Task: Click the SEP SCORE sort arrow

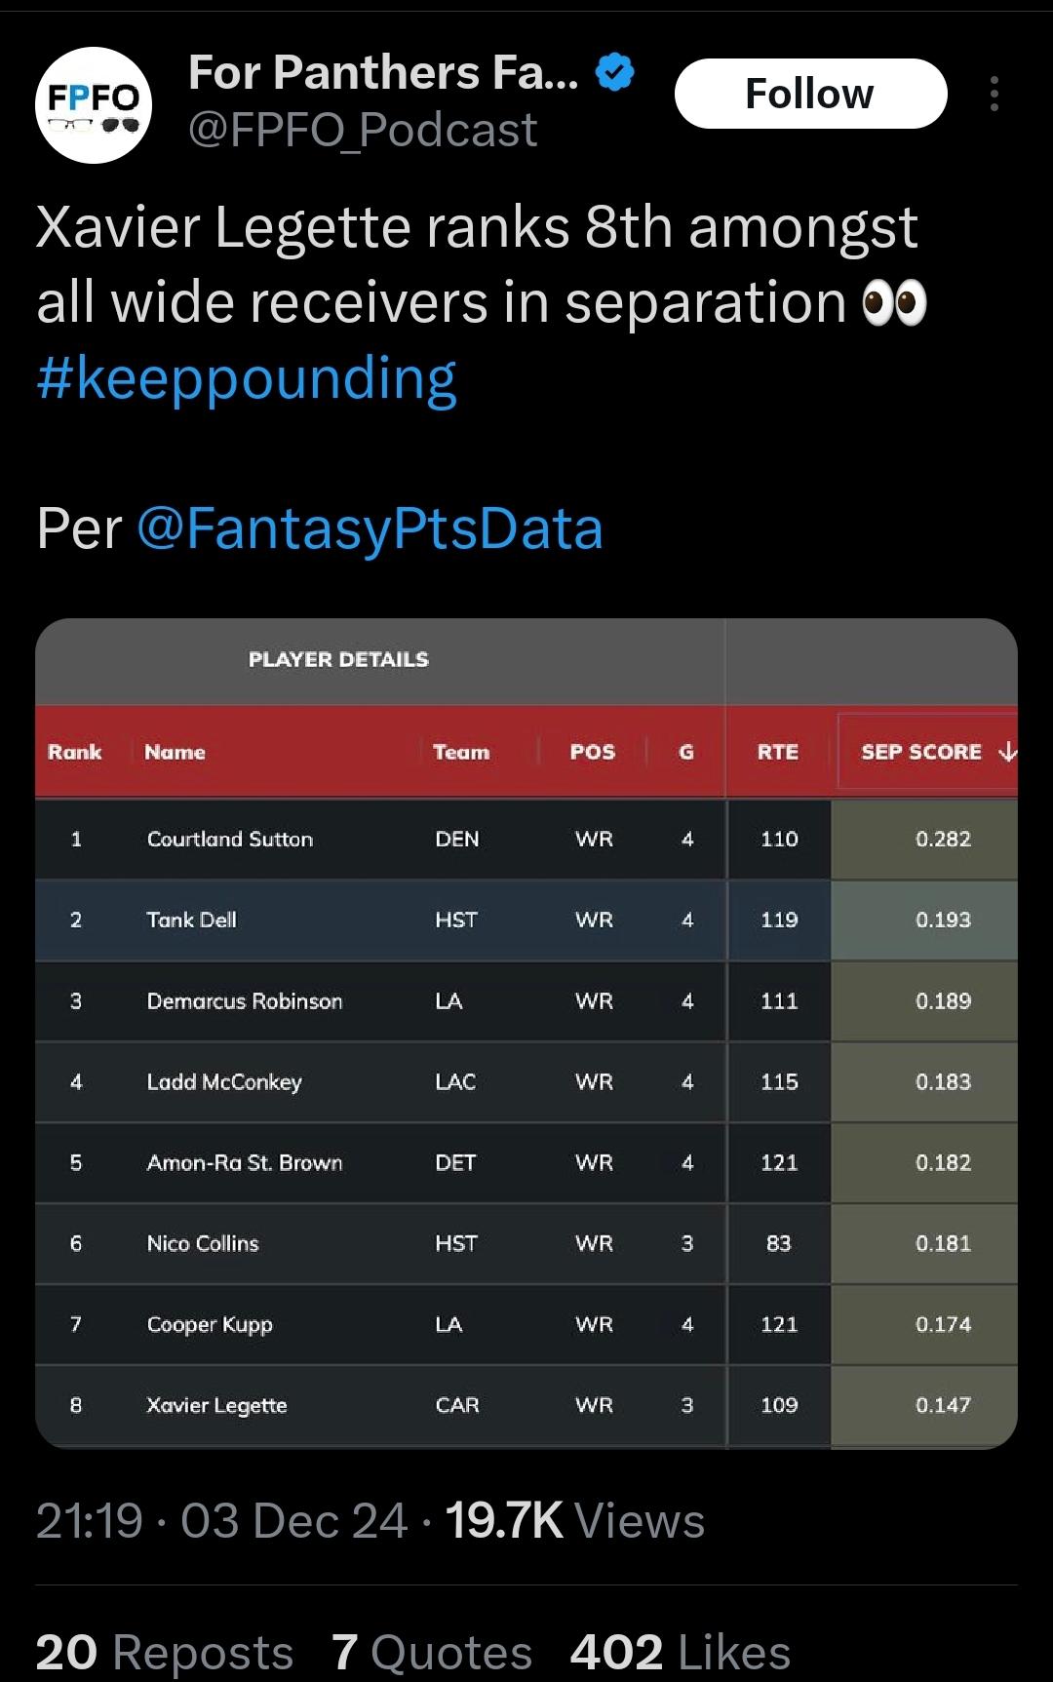Action: tap(1008, 752)
